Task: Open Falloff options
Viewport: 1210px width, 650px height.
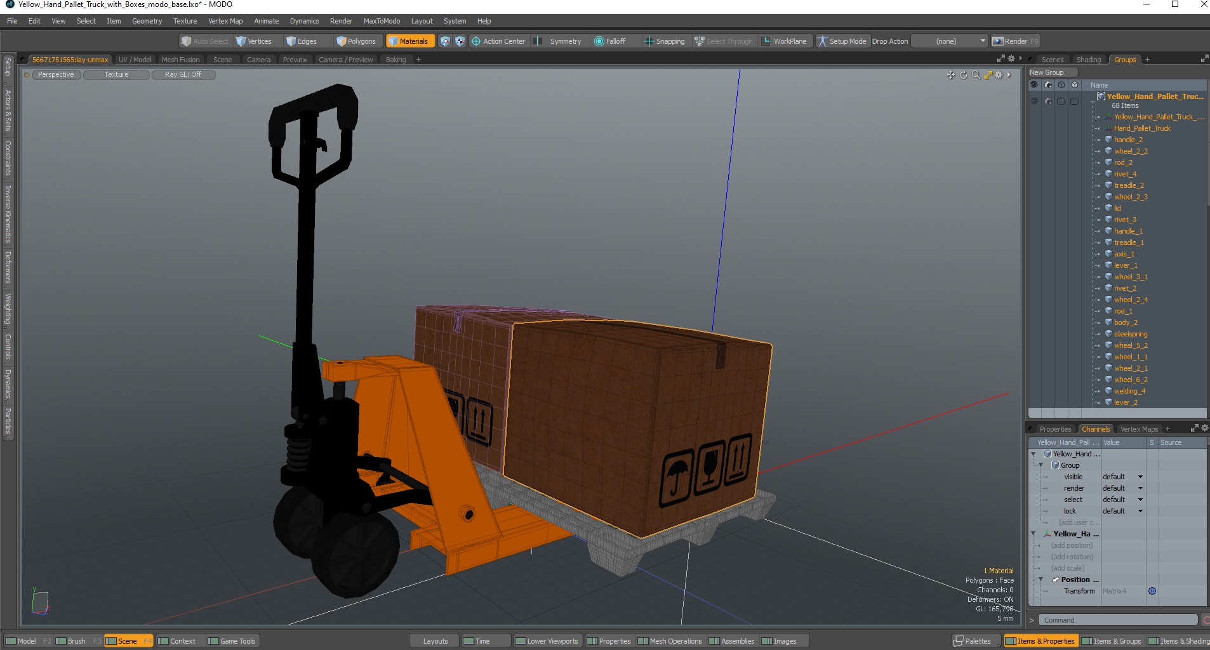Action: pyautogui.click(x=610, y=41)
